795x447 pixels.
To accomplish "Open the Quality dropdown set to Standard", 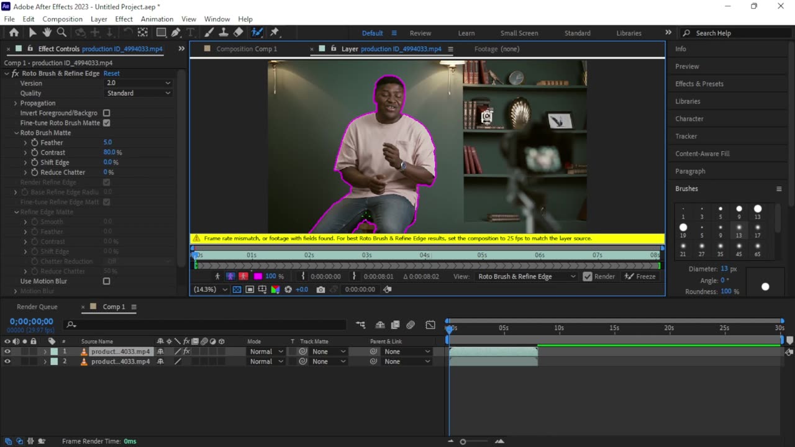I will point(139,93).
